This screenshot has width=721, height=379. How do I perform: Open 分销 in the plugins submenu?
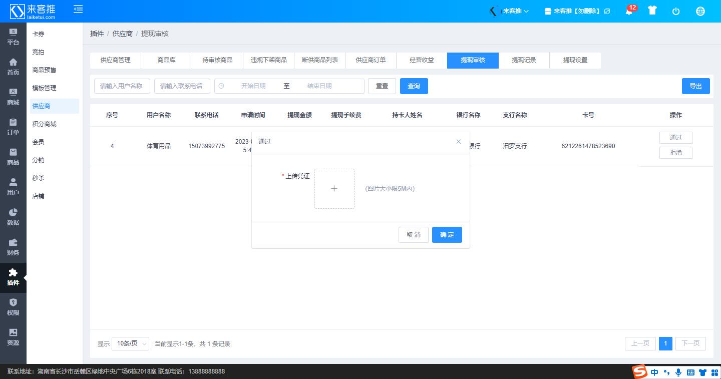coord(54,160)
